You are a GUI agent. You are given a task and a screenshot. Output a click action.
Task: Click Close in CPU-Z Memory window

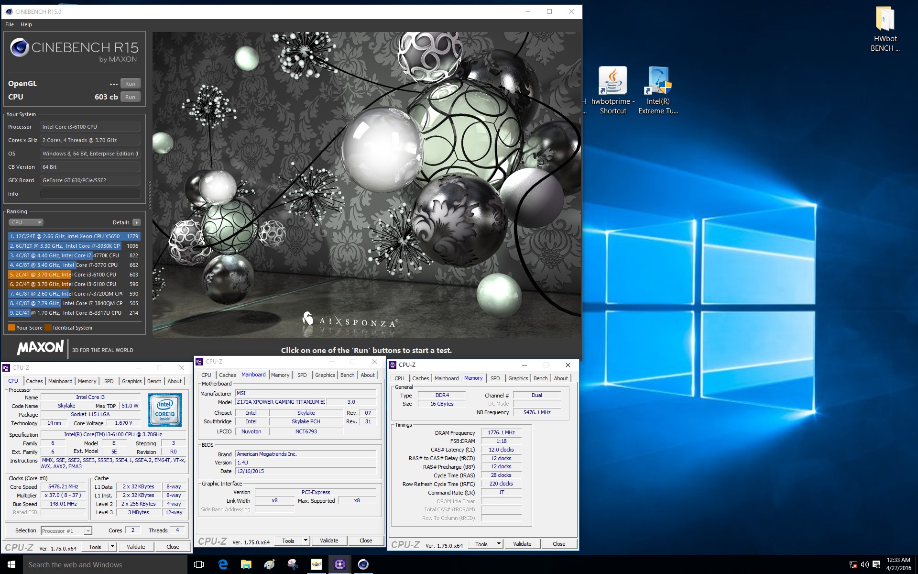click(559, 544)
